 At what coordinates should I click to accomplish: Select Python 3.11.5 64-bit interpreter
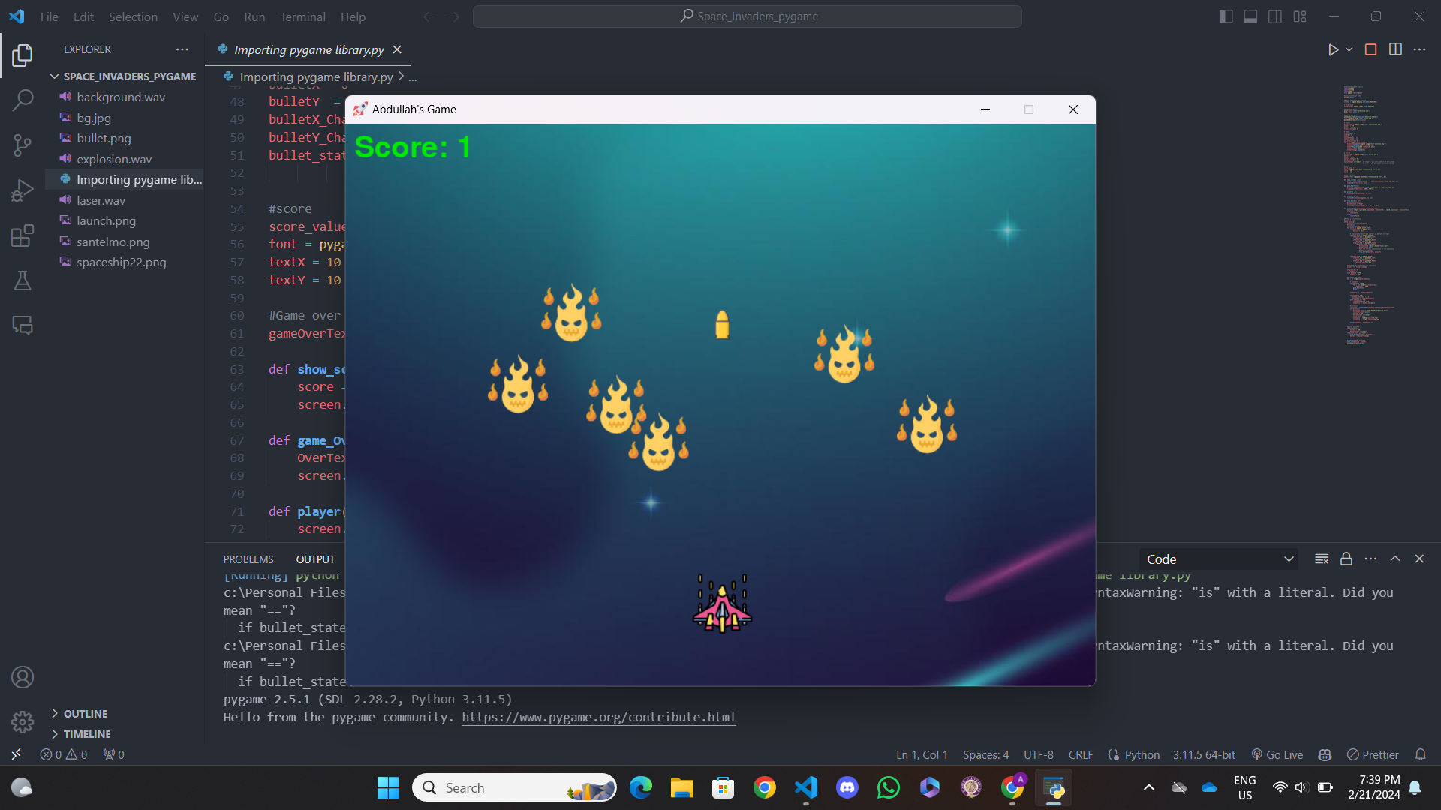[1204, 754]
